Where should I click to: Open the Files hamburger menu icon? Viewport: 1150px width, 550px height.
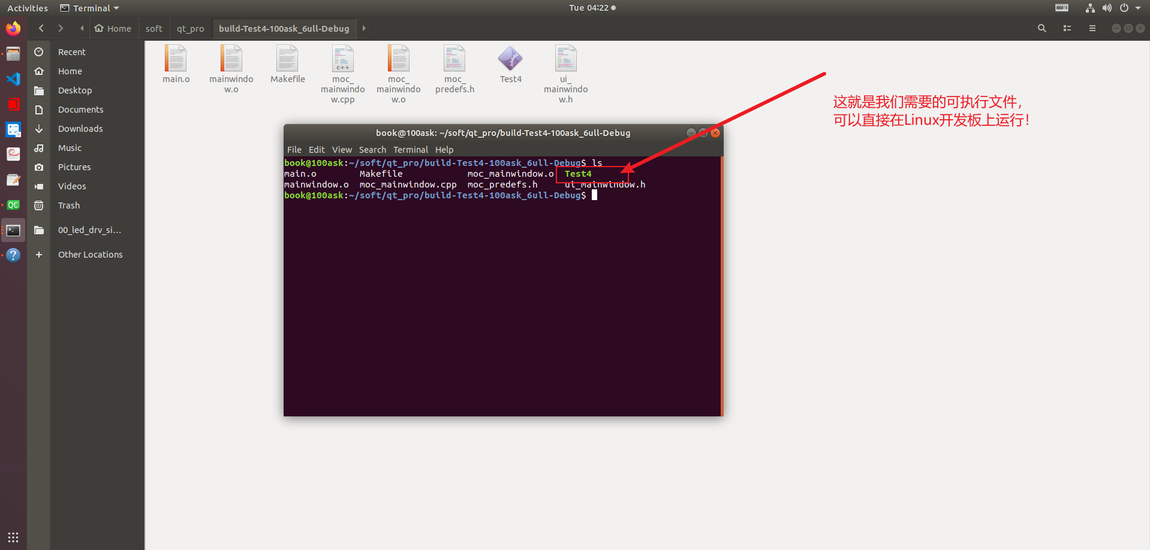1092,28
